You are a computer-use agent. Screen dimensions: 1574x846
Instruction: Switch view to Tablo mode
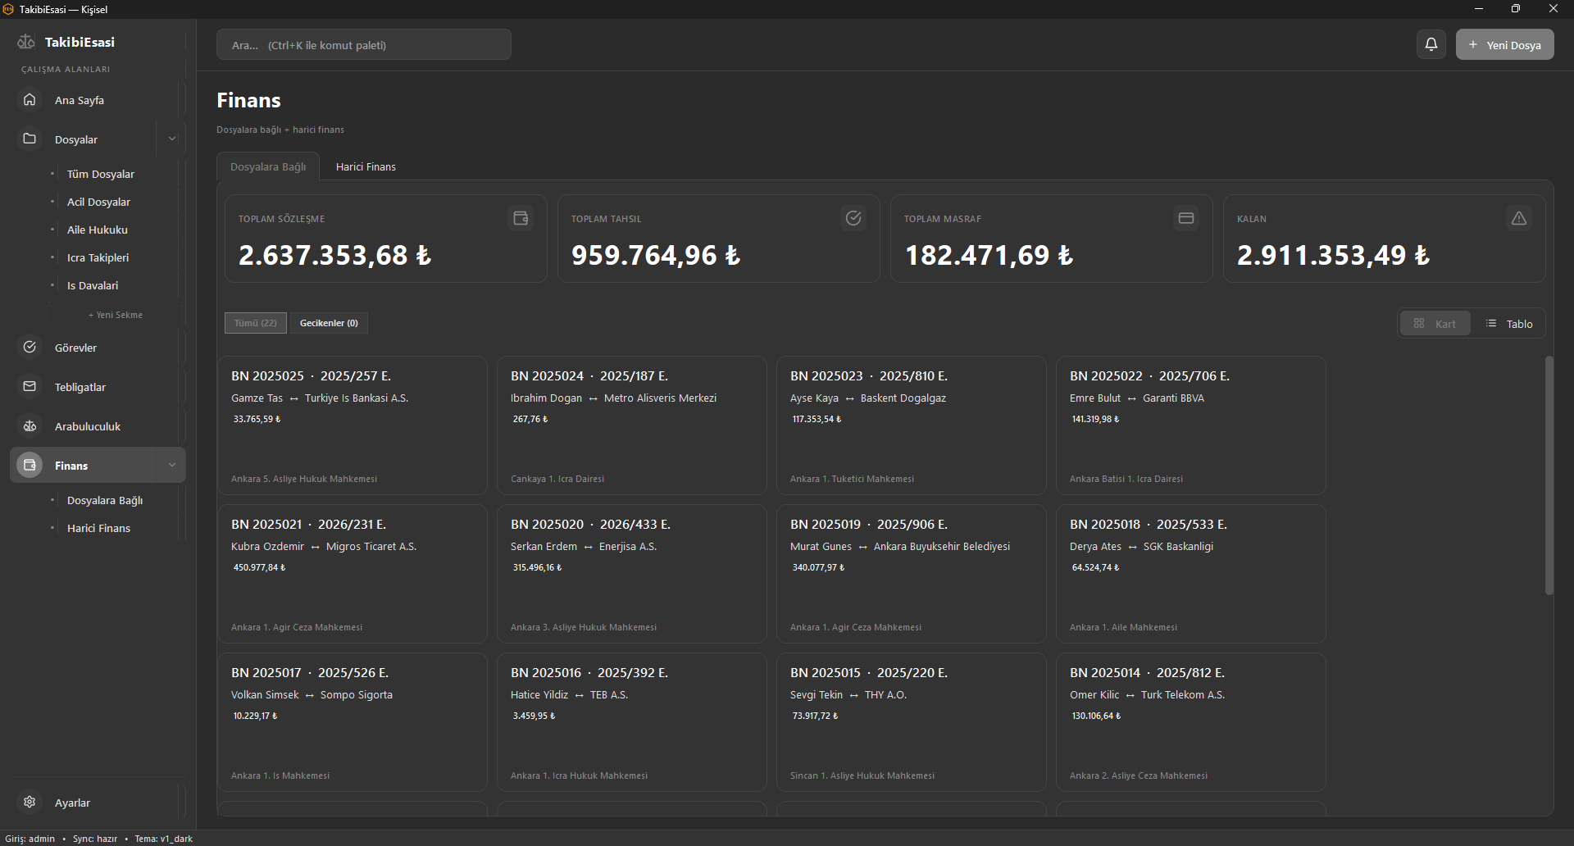[1508, 324]
